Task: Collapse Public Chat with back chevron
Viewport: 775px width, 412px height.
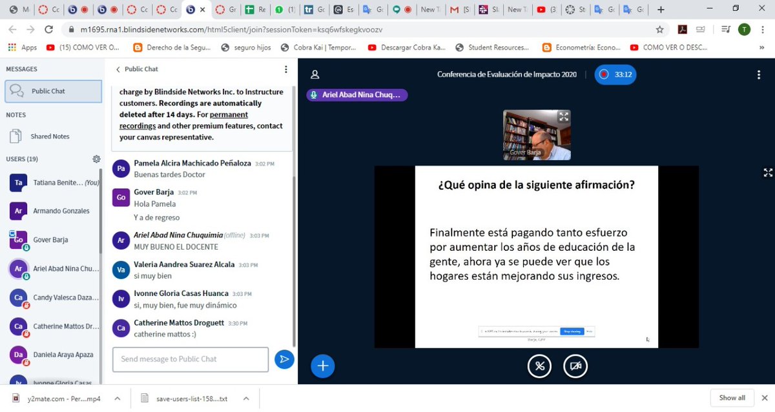Action: click(x=118, y=69)
